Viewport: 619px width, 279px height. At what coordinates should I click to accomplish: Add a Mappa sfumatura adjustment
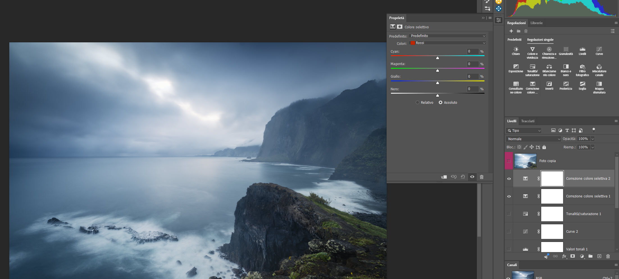pos(599,88)
